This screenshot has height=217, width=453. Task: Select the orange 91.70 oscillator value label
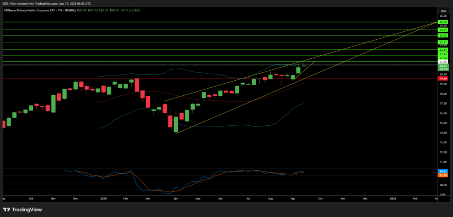443,175
